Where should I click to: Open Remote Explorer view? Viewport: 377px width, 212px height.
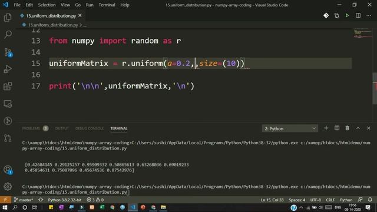coord(8,104)
